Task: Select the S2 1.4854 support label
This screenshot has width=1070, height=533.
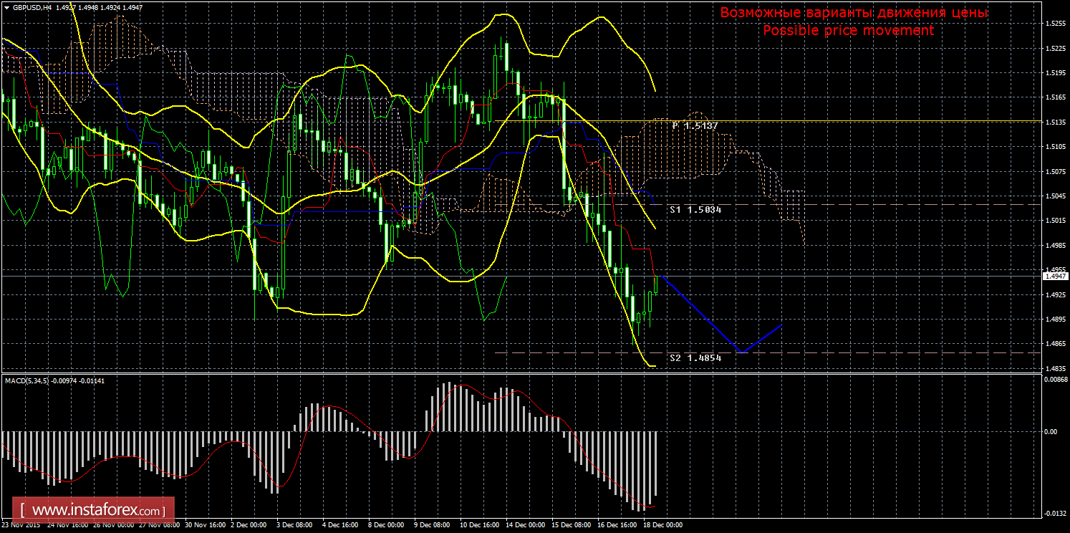Action: [x=695, y=357]
